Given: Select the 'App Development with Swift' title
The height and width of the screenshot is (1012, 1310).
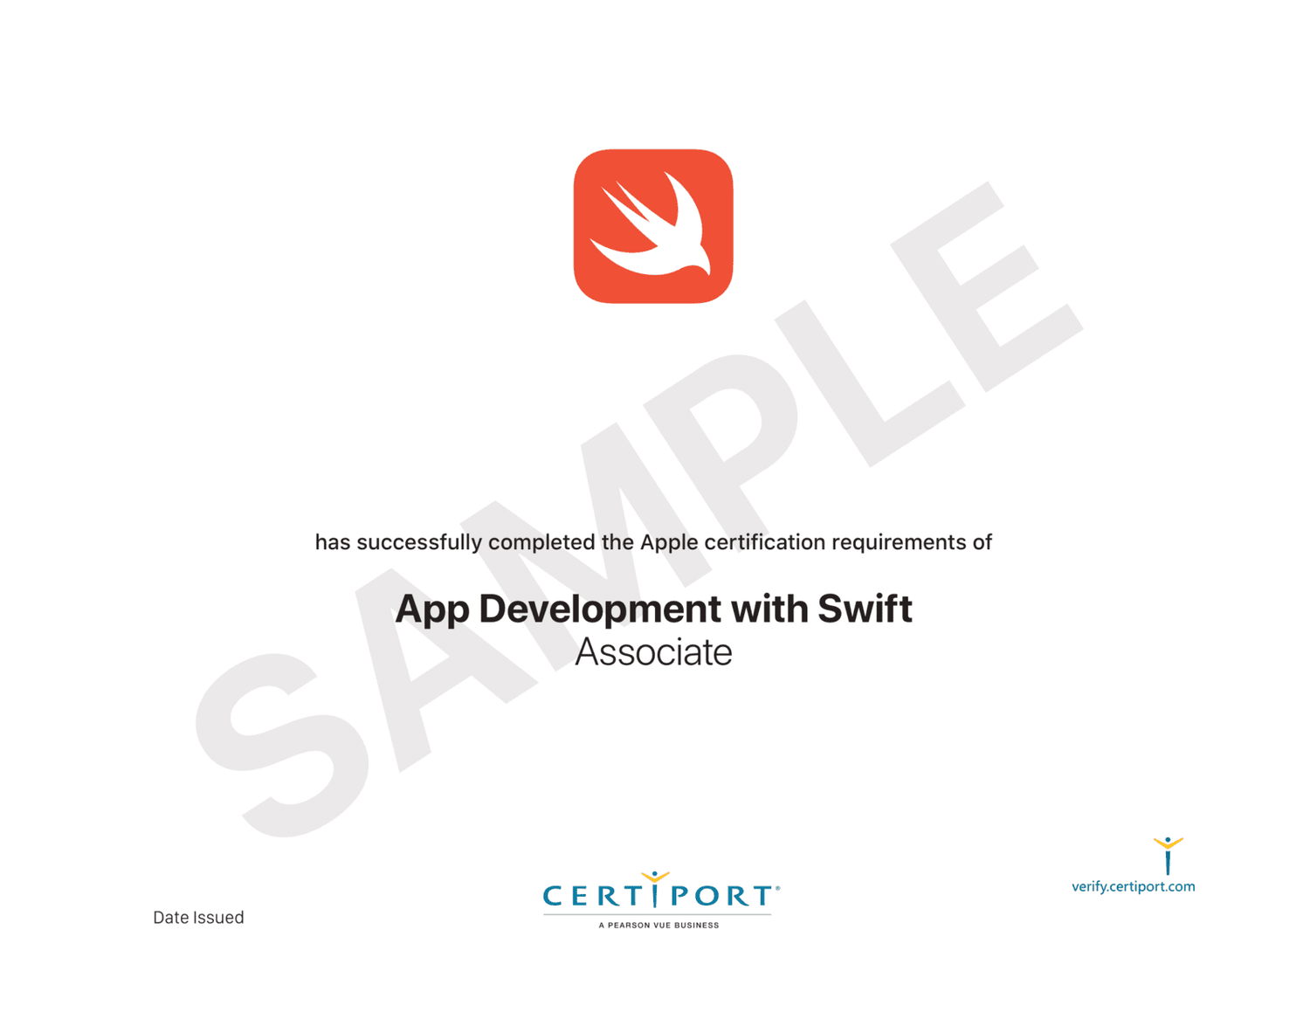Looking at the screenshot, I should pos(653,609).
